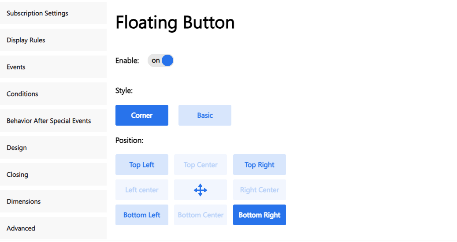Select the Corner style option
Image resolution: width=457 pixels, height=242 pixels.
tap(141, 115)
